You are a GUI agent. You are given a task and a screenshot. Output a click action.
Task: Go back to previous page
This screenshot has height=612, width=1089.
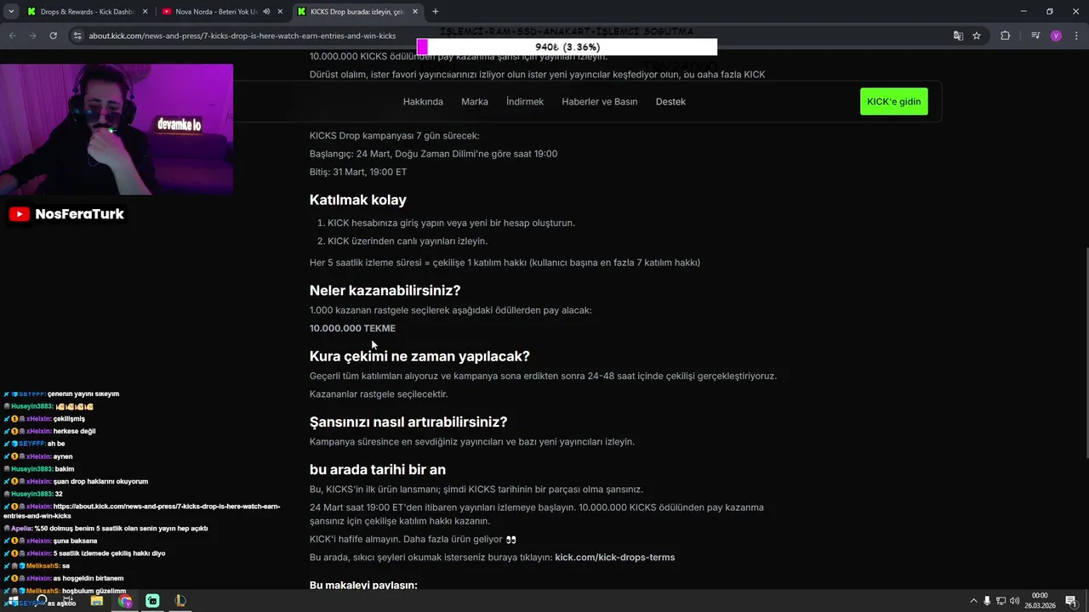13,36
